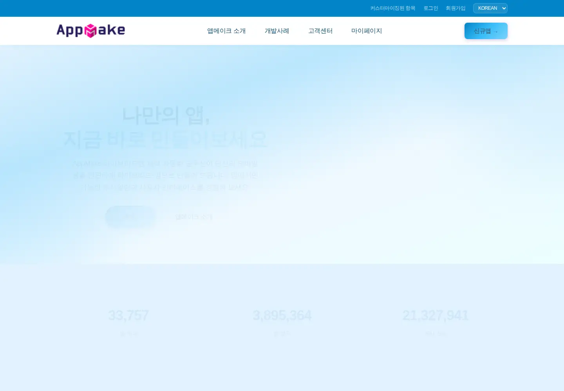Navigate to 마이페이지
This screenshot has height=391, width=564.
(367, 31)
